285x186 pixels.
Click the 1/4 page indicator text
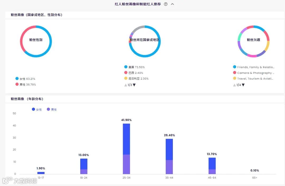239,85
